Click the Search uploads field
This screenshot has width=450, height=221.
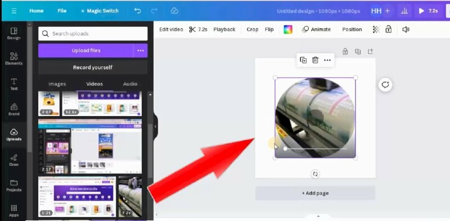point(93,34)
